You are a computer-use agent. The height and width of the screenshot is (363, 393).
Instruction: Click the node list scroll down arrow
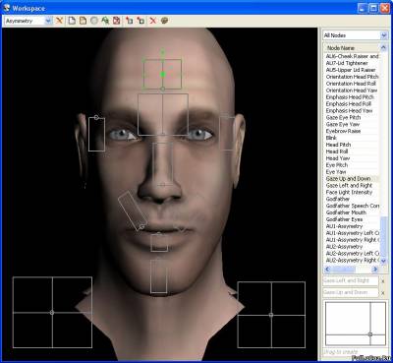tap(383, 261)
